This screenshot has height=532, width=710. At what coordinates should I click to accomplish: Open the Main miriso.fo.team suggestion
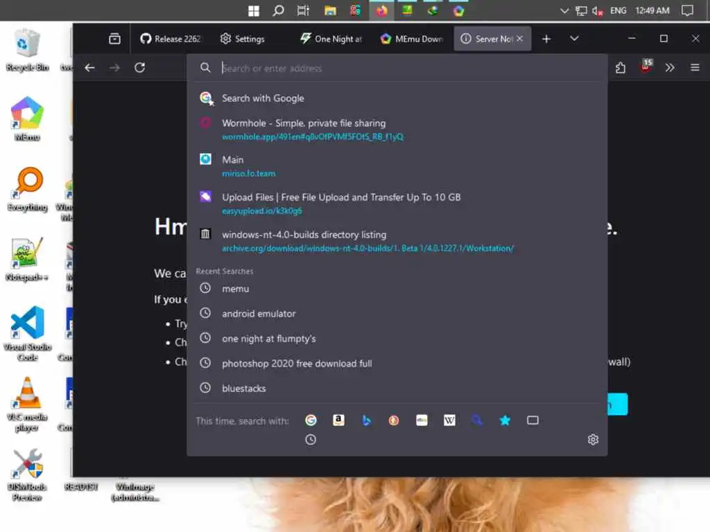(397, 166)
